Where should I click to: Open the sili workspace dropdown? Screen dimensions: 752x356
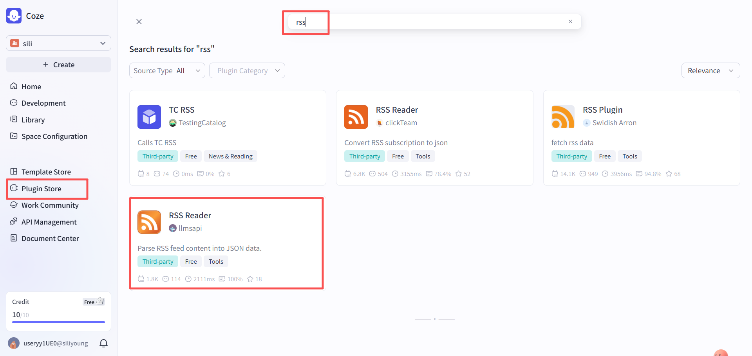pos(58,43)
